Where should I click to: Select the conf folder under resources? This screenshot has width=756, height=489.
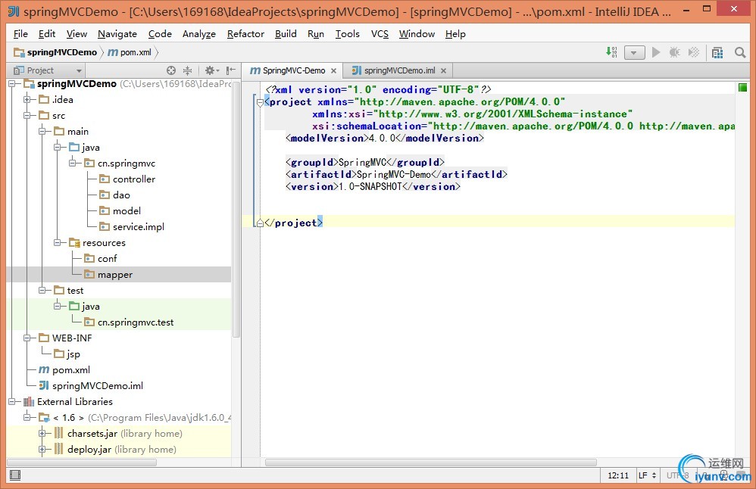pyautogui.click(x=100, y=259)
